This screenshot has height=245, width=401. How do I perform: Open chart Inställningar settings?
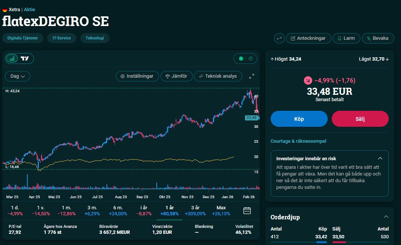[137, 76]
